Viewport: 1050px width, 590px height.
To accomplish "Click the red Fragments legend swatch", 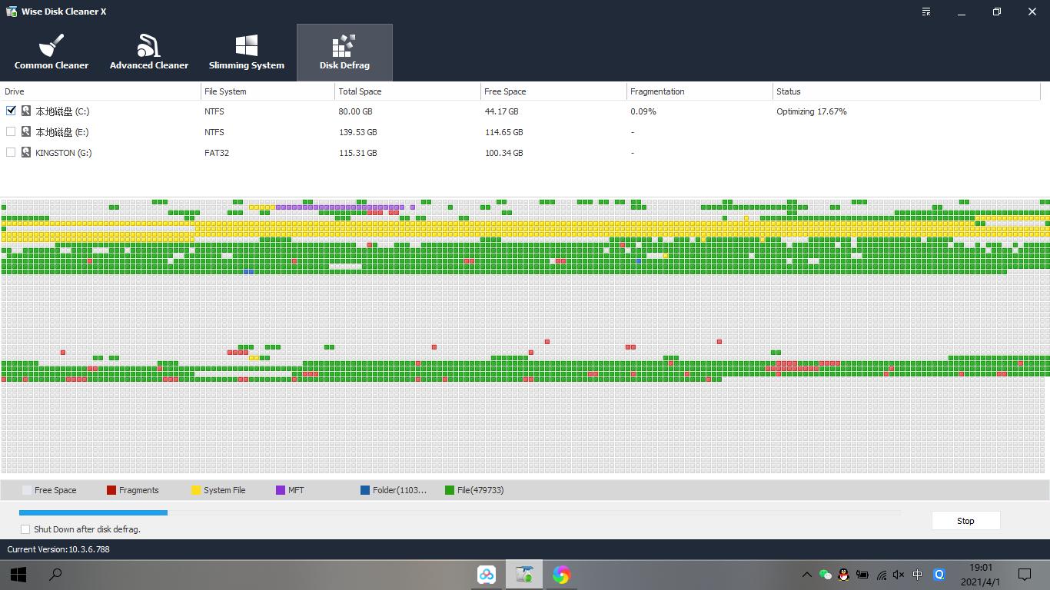I will tap(111, 490).
